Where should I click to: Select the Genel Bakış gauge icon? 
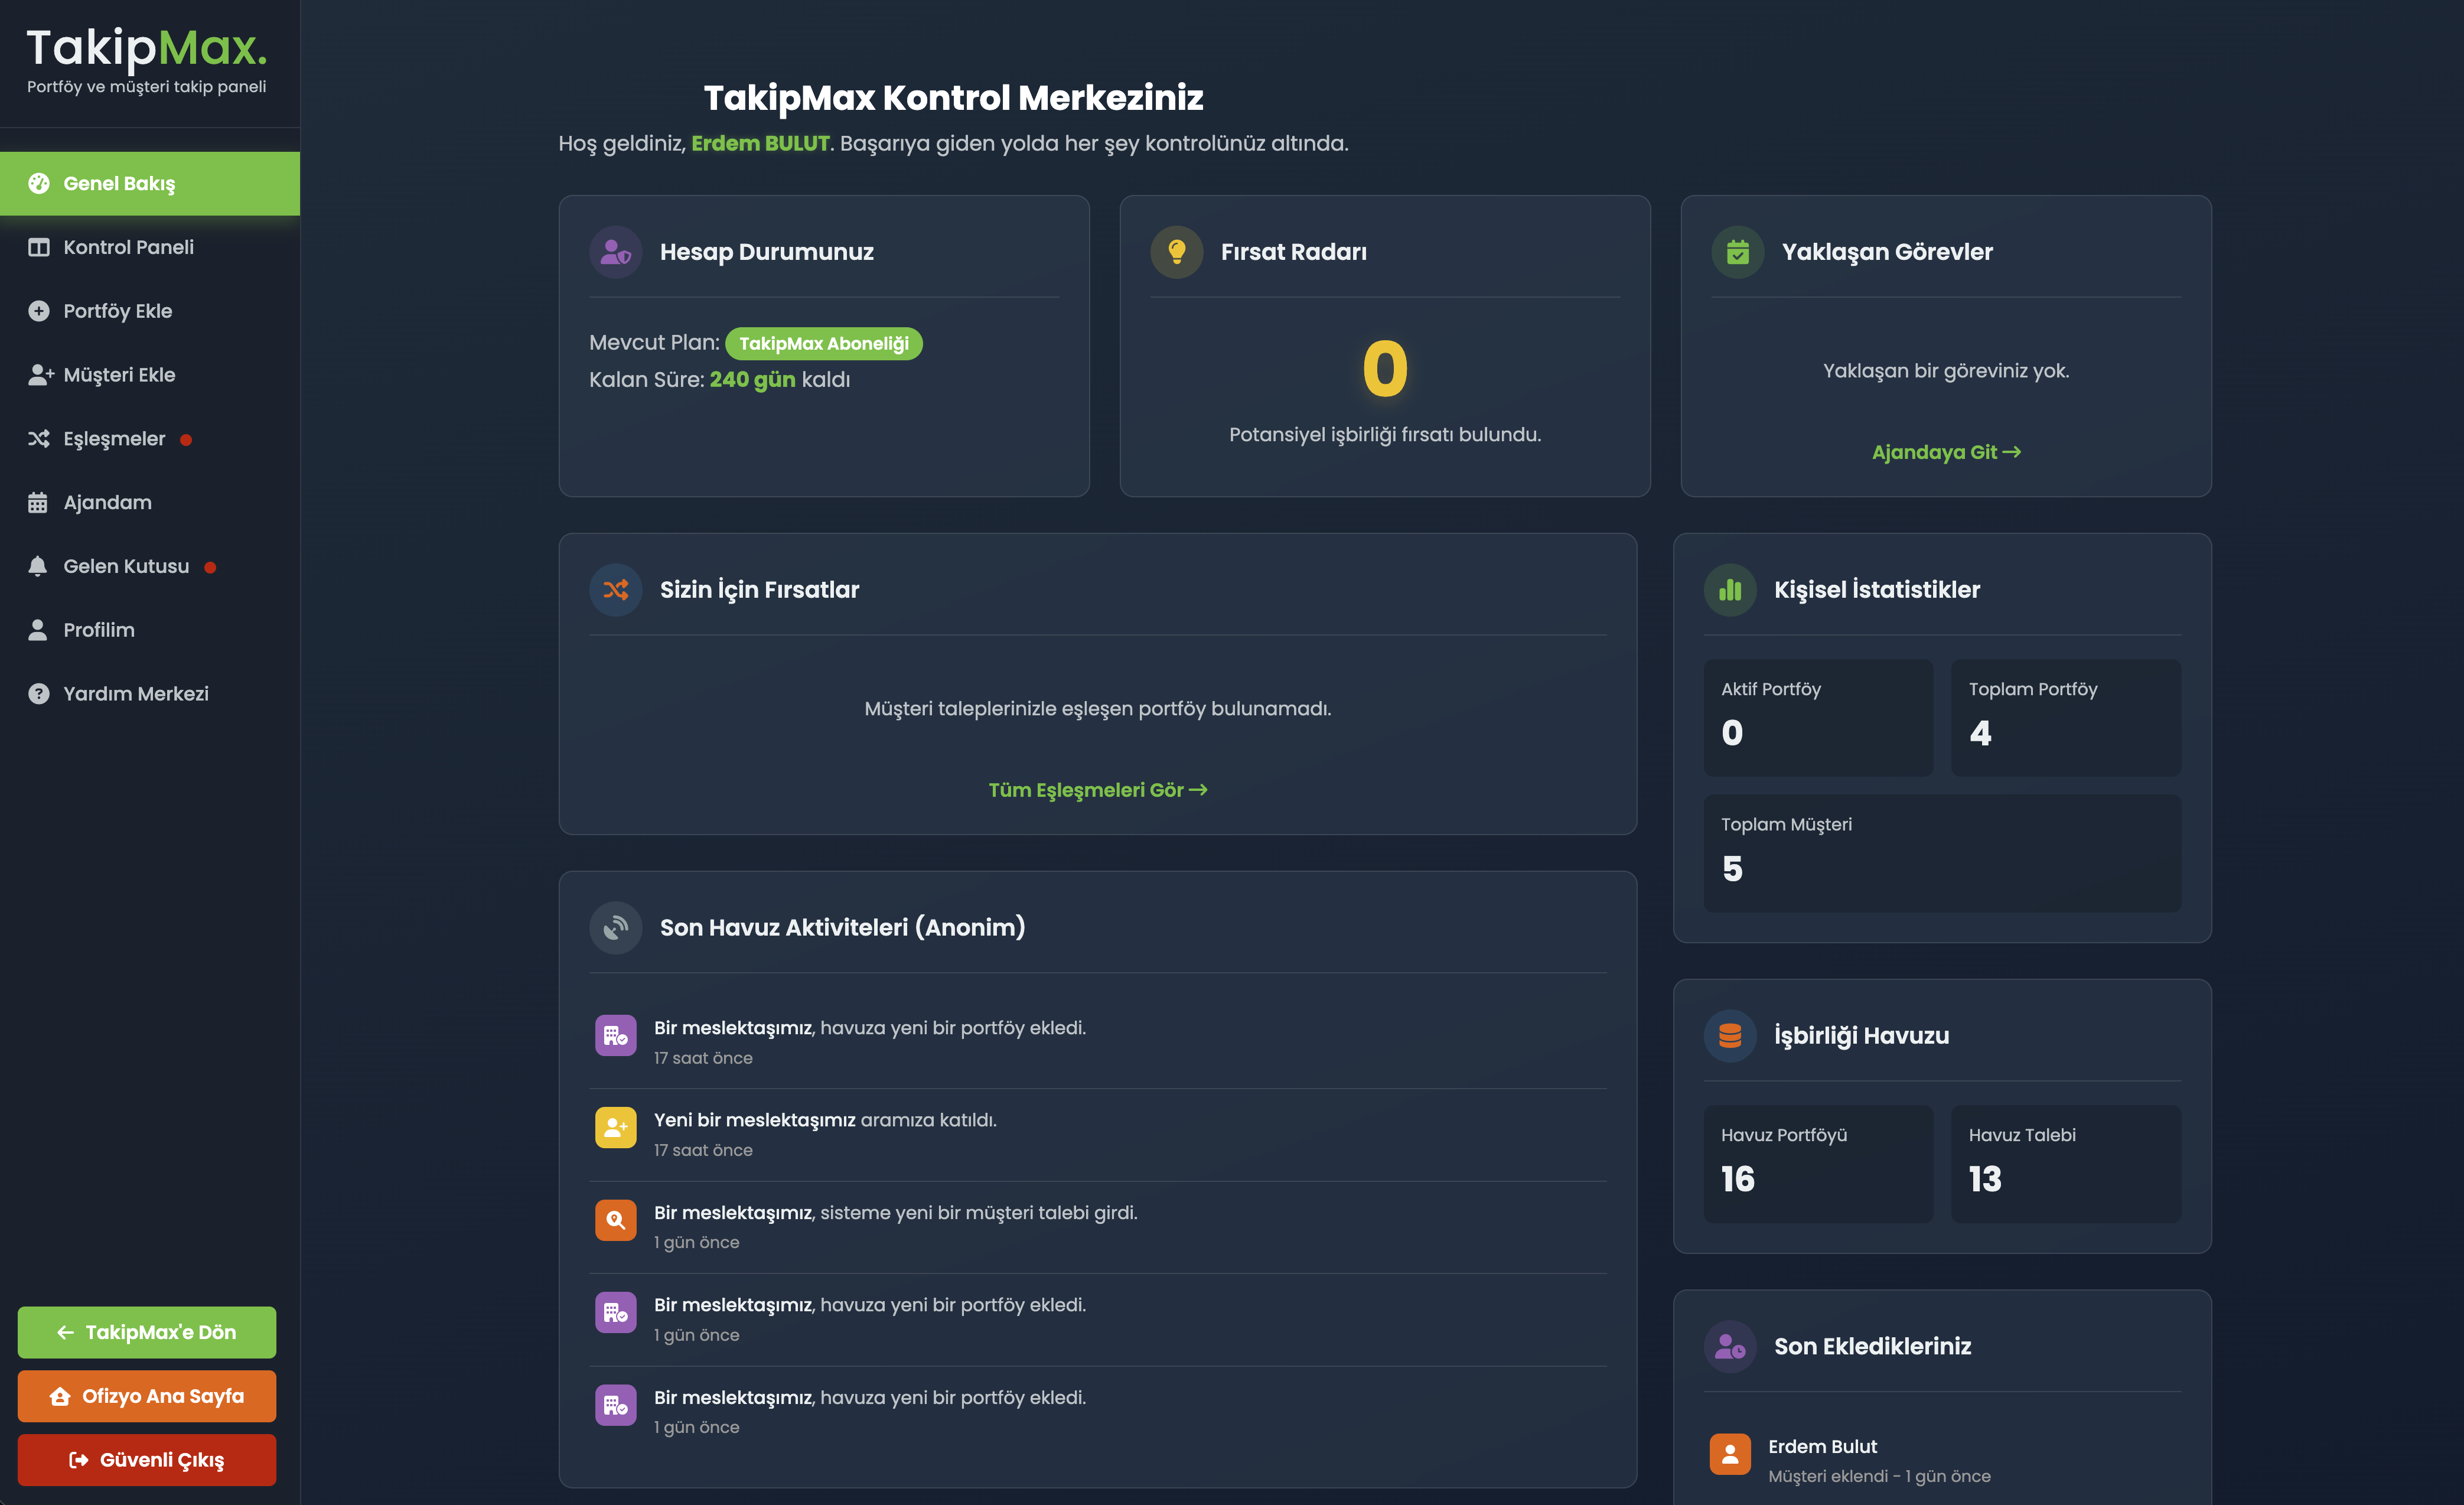tap(39, 183)
